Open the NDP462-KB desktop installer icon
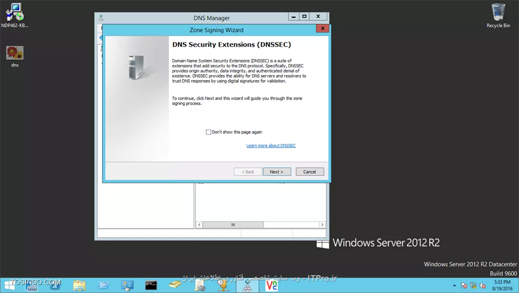 click(15, 16)
